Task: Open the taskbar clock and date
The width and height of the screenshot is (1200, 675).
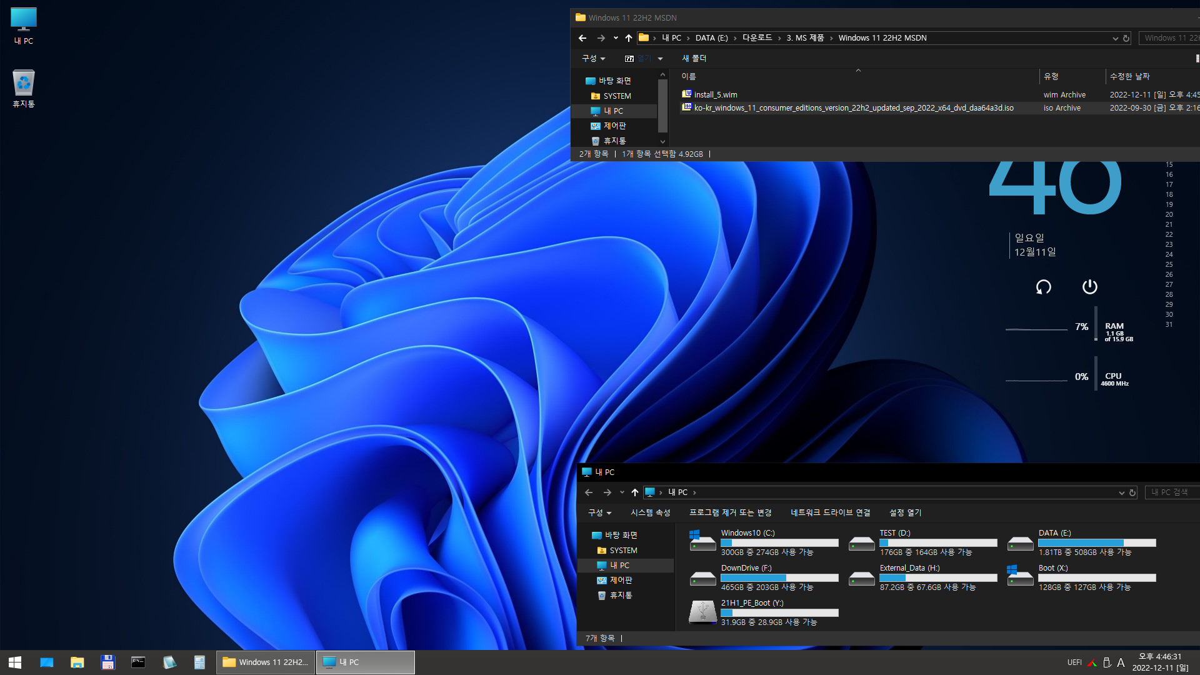Action: (1160, 662)
